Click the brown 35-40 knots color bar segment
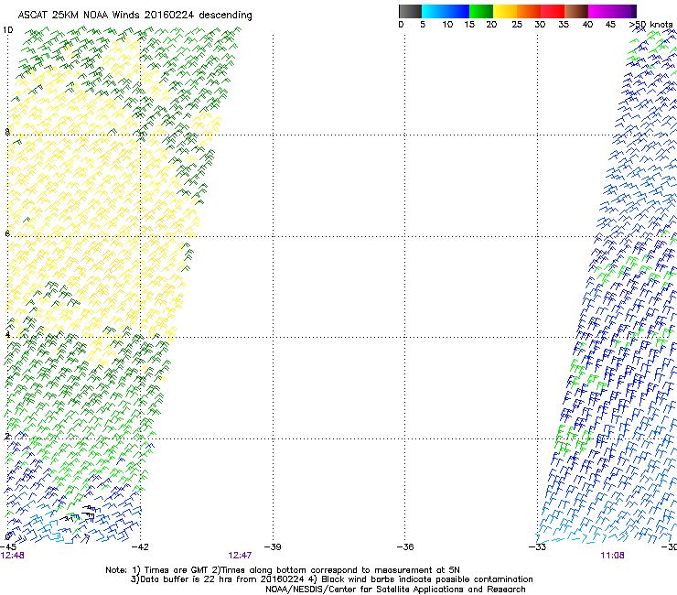This screenshot has width=677, height=595. 576,11
